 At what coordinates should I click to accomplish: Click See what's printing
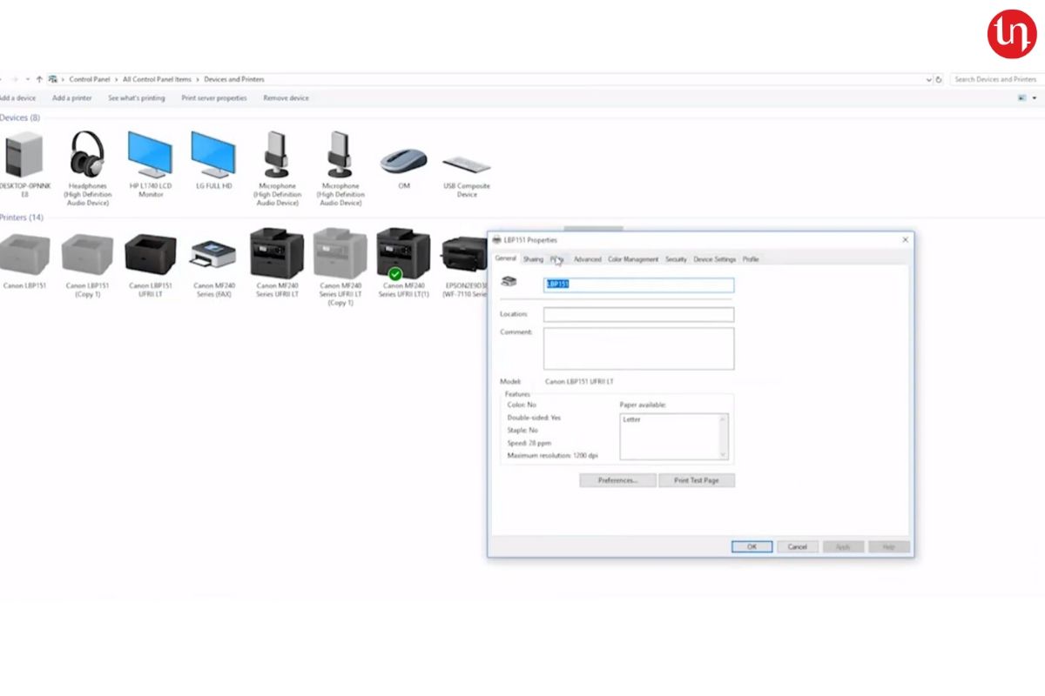[137, 98]
